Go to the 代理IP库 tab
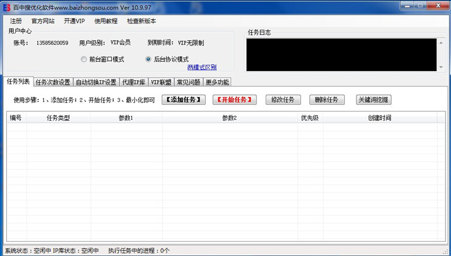The height and width of the screenshot is (256, 451). coord(133,82)
